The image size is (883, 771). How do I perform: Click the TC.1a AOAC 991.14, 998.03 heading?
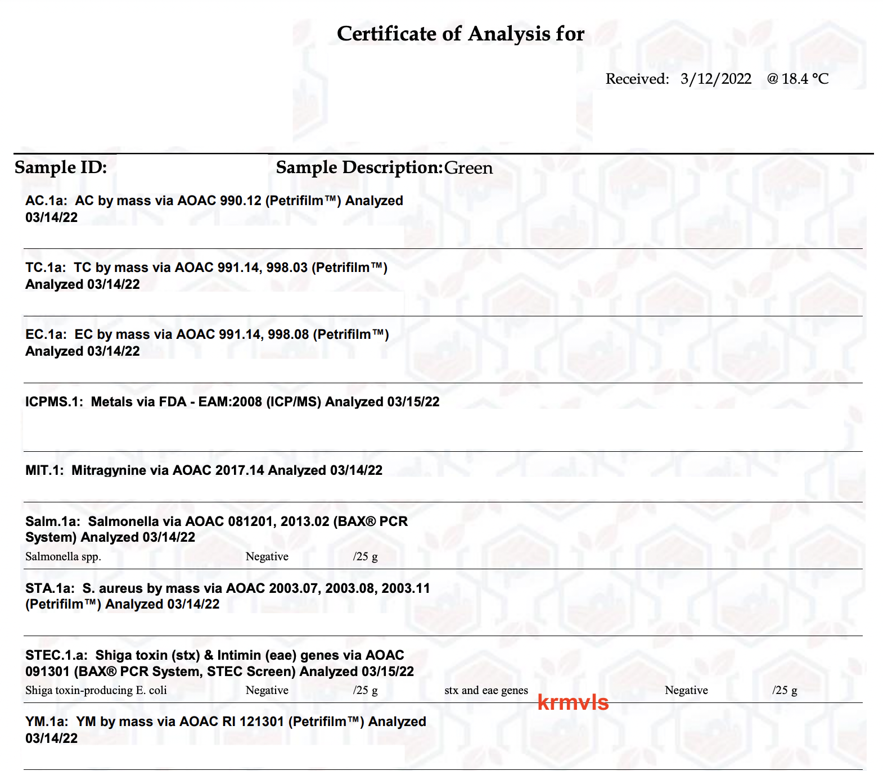pos(206,276)
